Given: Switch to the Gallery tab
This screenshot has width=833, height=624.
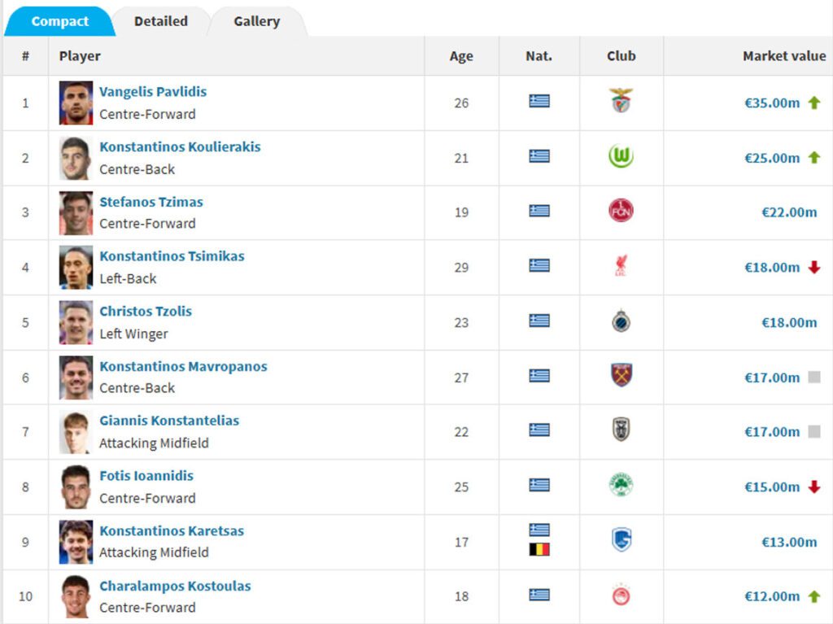Looking at the screenshot, I should click(256, 21).
